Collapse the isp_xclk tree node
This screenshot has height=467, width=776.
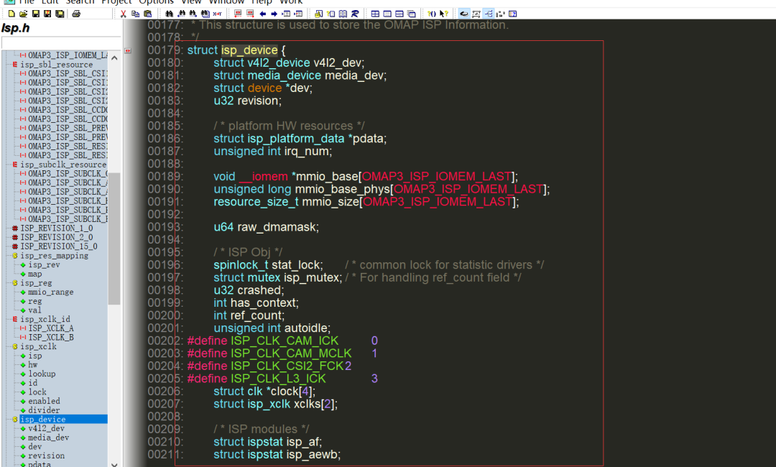[x=14, y=347]
